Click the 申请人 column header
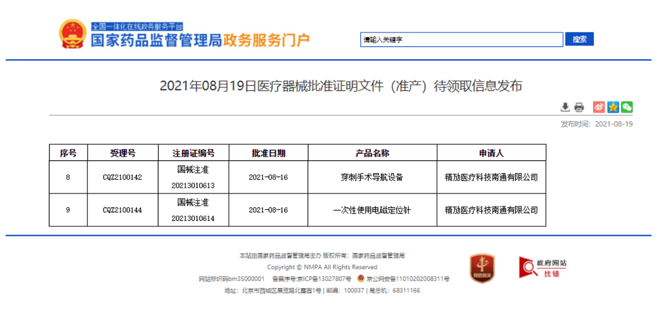This screenshot has width=658, height=319. [491, 153]
